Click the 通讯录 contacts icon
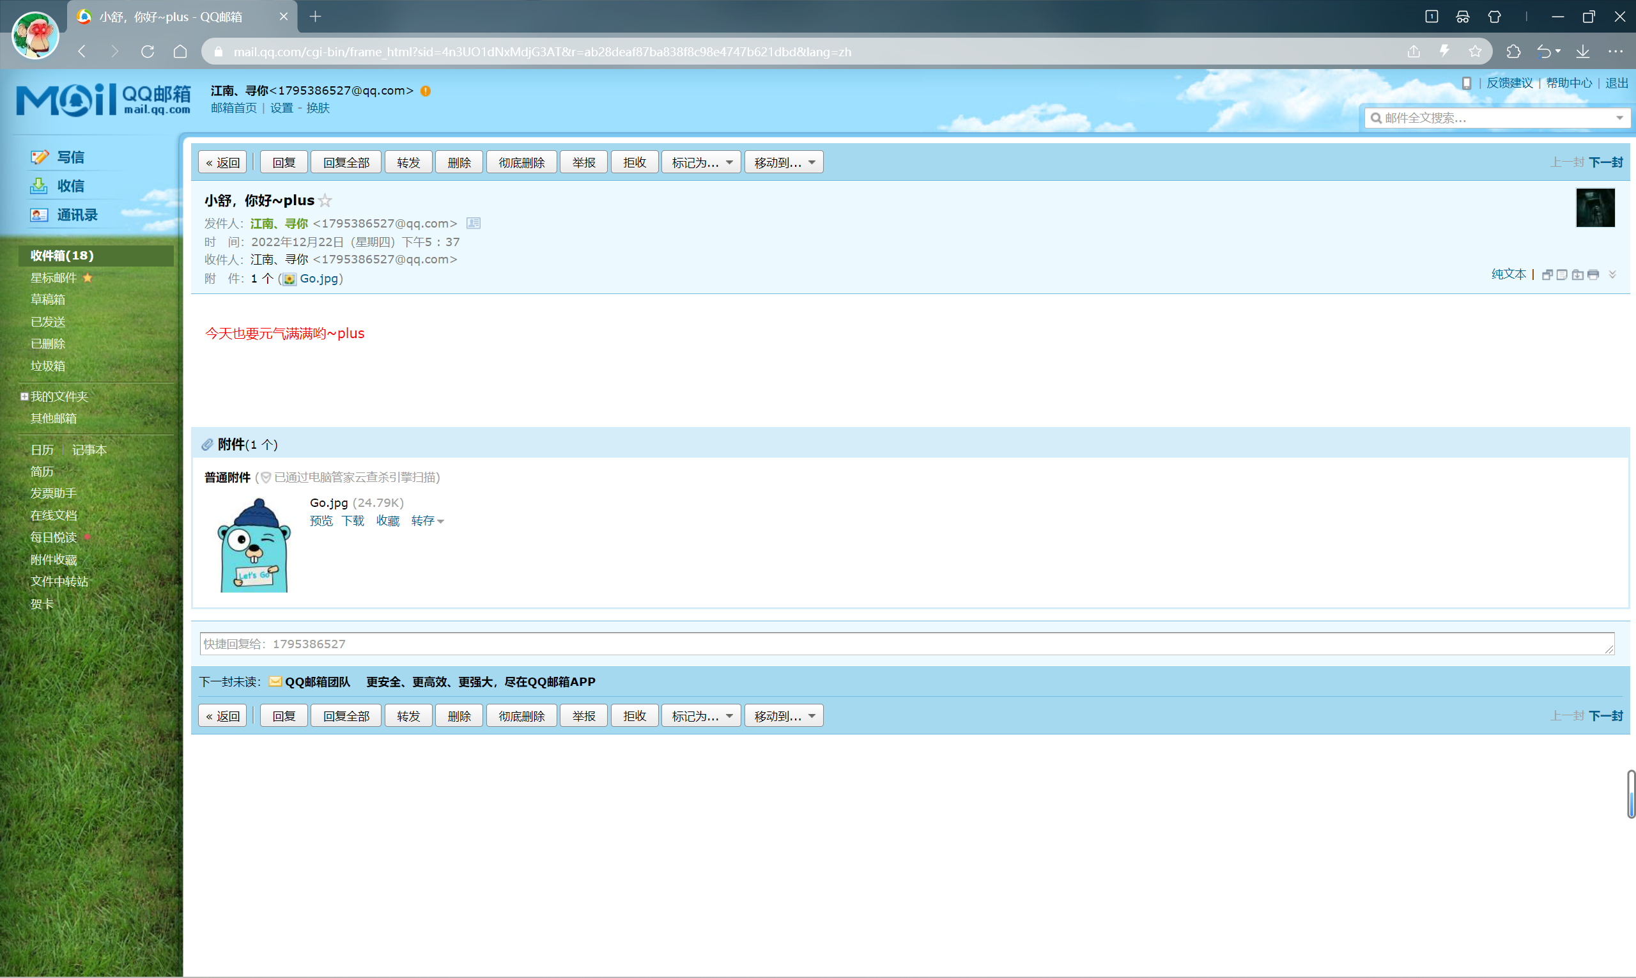 [x=39, y=215]
